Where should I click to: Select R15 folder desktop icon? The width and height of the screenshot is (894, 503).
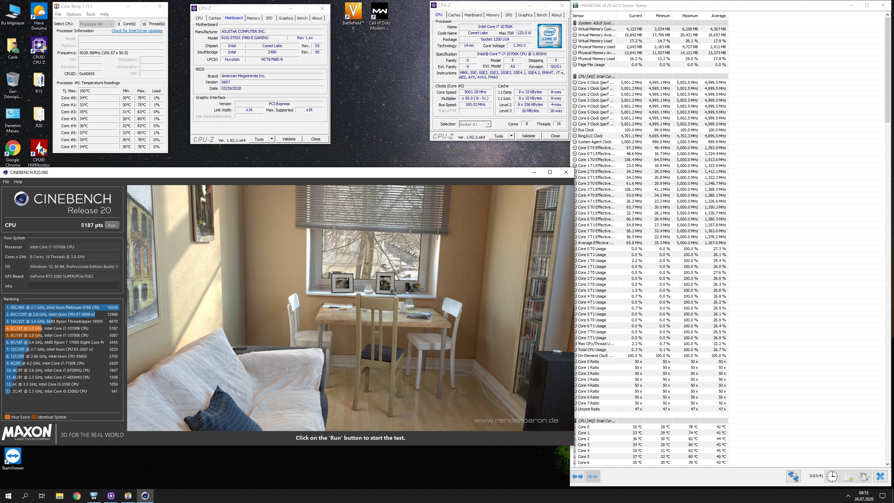[x=39, y=83]
